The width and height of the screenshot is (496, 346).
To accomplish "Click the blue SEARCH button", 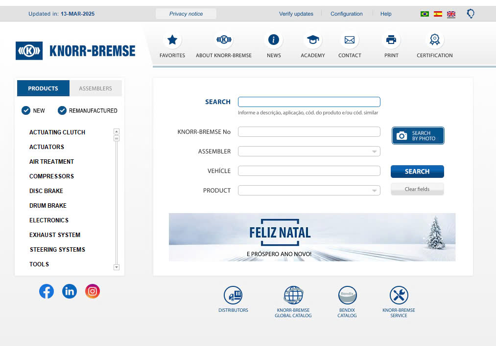I will point(417,172).
